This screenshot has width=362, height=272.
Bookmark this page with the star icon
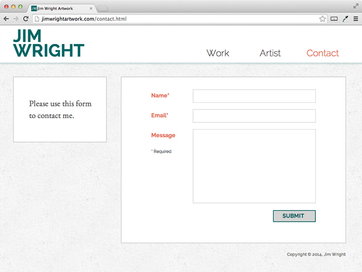pyautogui.click(x=323, y=19)
